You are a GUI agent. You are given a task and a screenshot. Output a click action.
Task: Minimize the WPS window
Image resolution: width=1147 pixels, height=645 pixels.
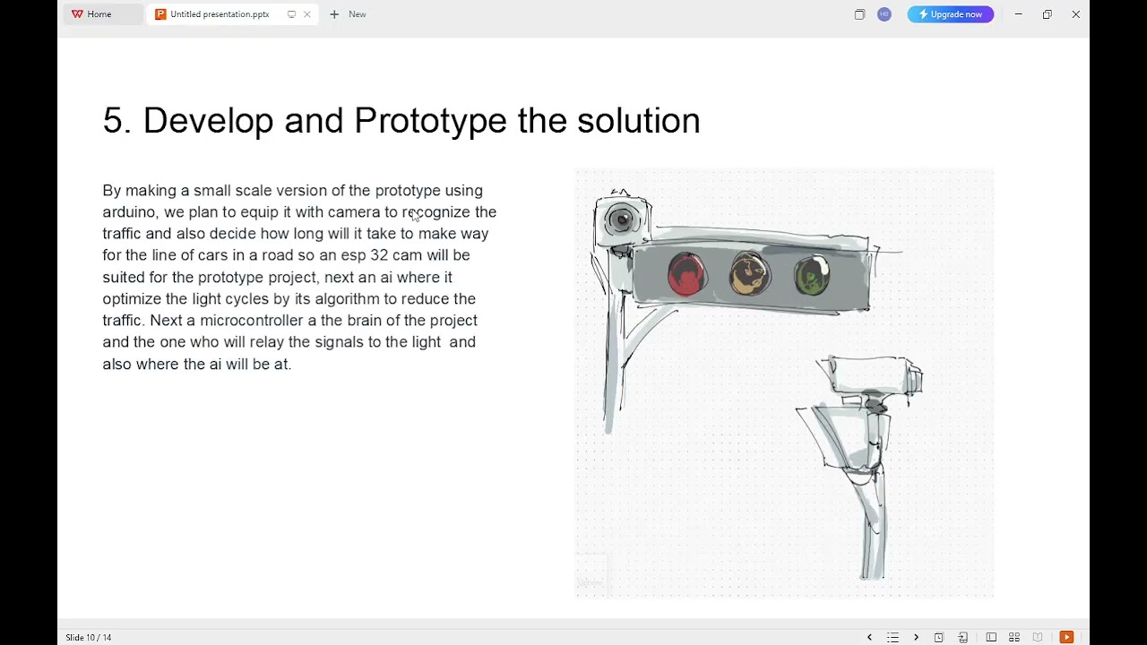(x=1018, y=14)
